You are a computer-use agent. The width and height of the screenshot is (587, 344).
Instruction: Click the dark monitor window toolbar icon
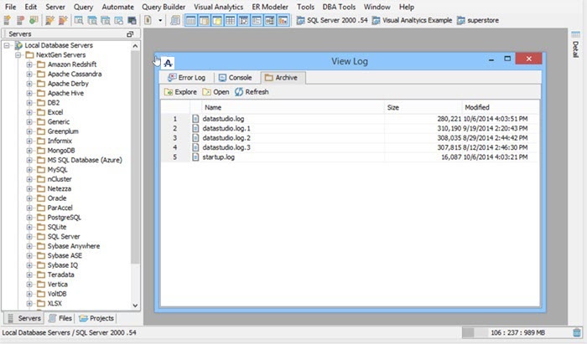pos(132,20)
